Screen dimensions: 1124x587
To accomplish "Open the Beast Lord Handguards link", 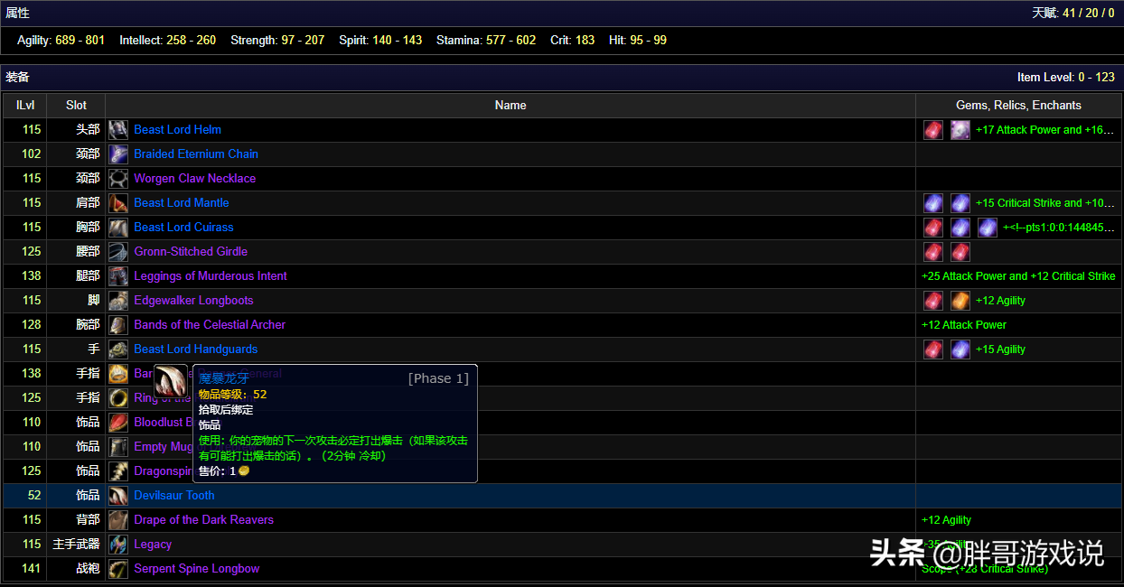I will tap(196, 349).
